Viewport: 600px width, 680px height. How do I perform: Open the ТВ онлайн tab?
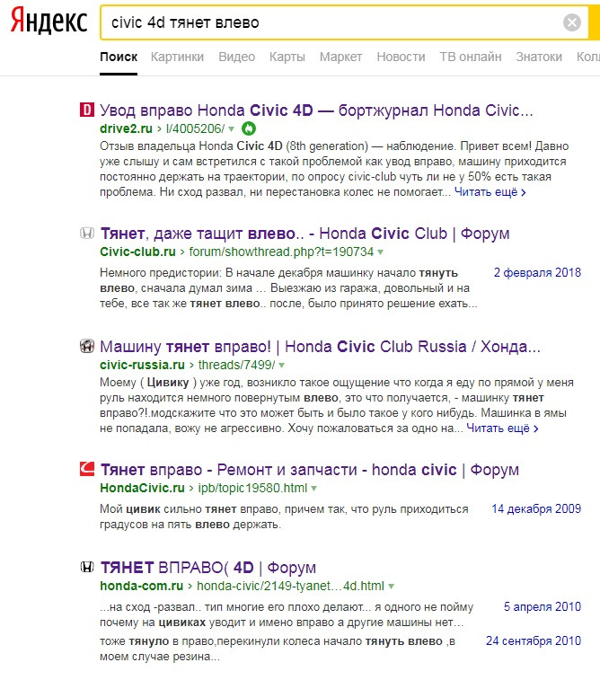pos(471,57)
